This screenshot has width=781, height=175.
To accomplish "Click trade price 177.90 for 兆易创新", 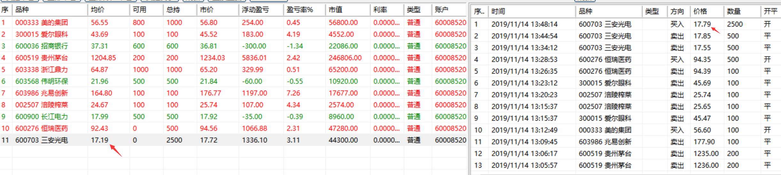I will 704,142.
